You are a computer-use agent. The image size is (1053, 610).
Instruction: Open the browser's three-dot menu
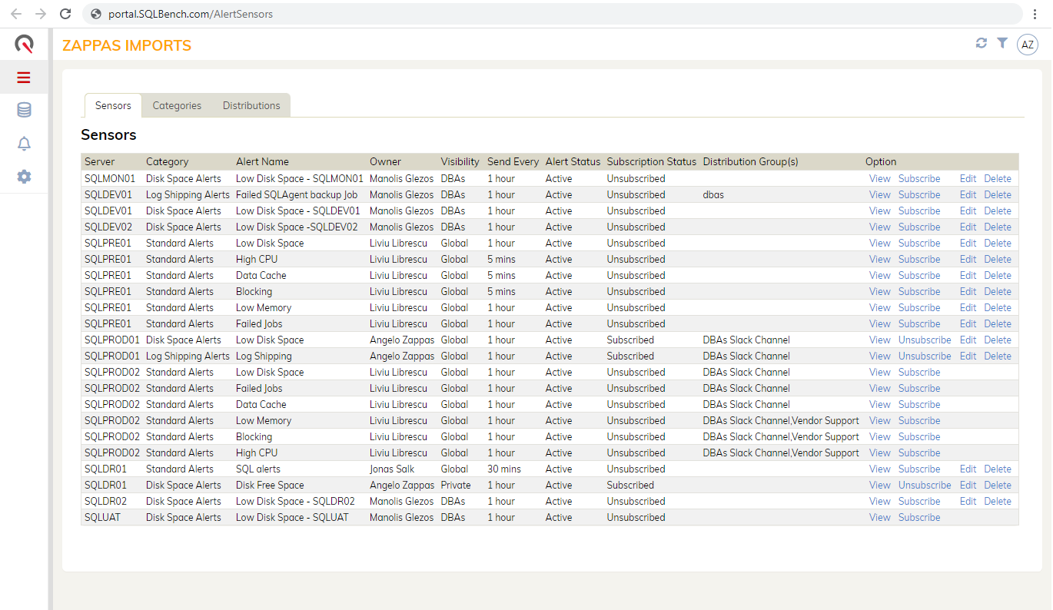[1035, 13]
